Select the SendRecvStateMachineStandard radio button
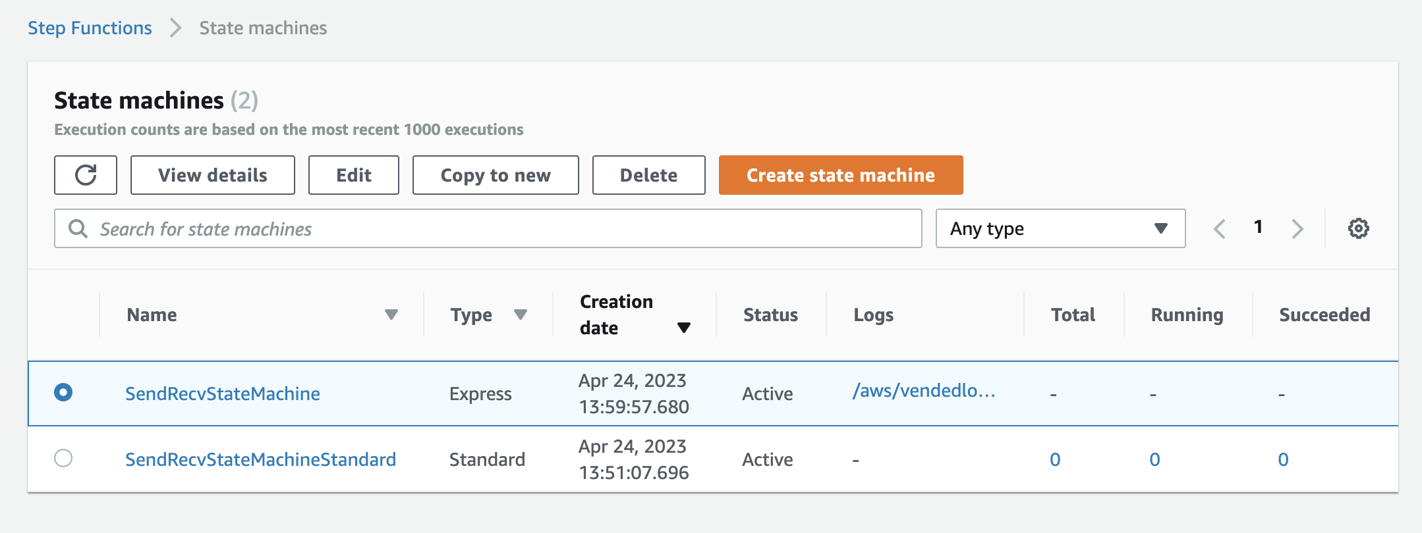Screen dimensions: 1422x533 pyautogui.click(x=63, y=458)
